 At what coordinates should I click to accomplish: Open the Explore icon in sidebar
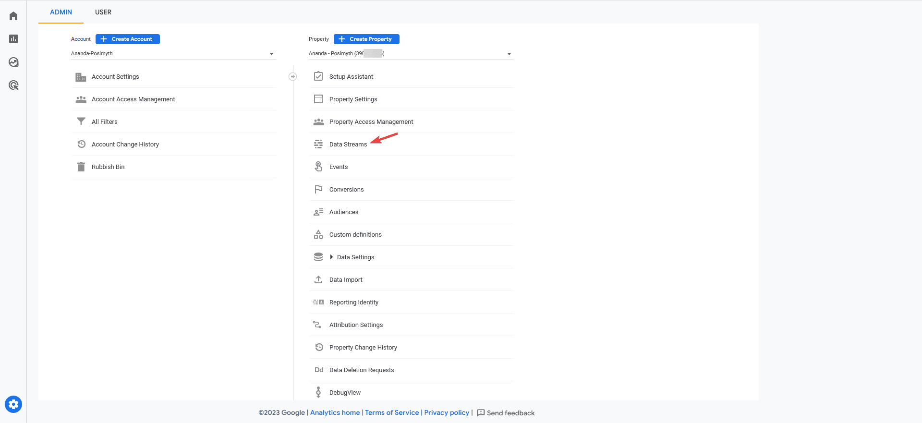pyautogui.click(x=13, y=62)
